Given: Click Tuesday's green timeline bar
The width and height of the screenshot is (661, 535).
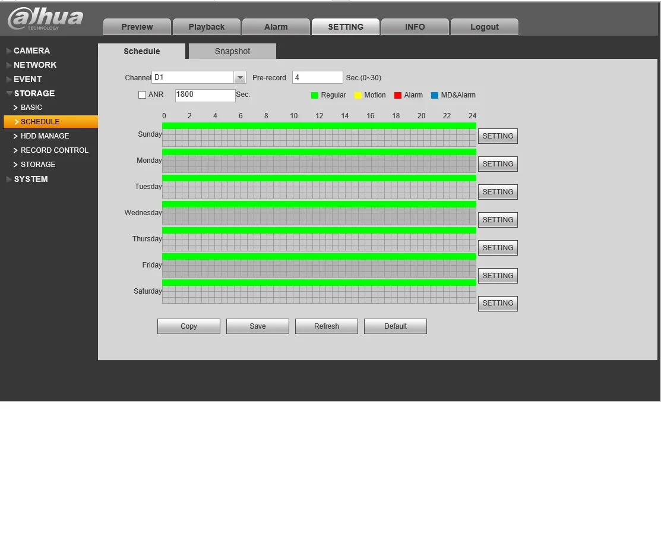Looking at the screenshot, I should click(319, 178).
